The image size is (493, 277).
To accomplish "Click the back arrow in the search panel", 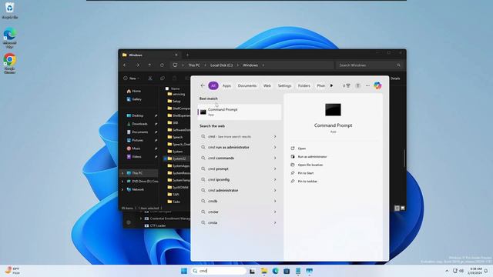I will [203, 85].
